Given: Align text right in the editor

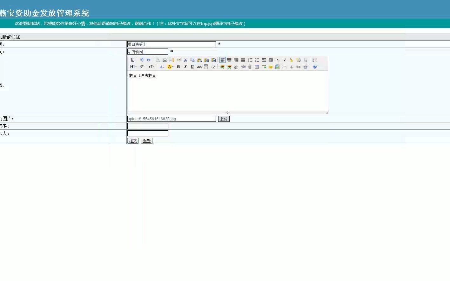Looking at the screenshot, I should [236, 60].
